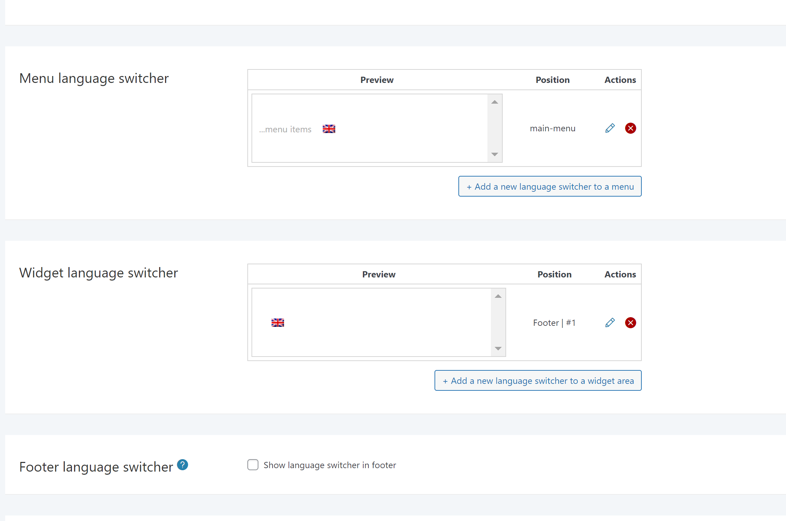Image resolution: width=786 pixels, height=521 pixels.
Task: Delete the main-menu language switcher
Action: click(630, 128)
